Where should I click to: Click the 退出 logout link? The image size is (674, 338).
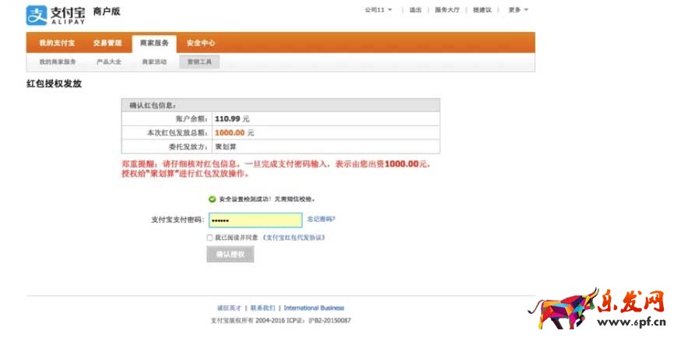click(x=416, y=10)
